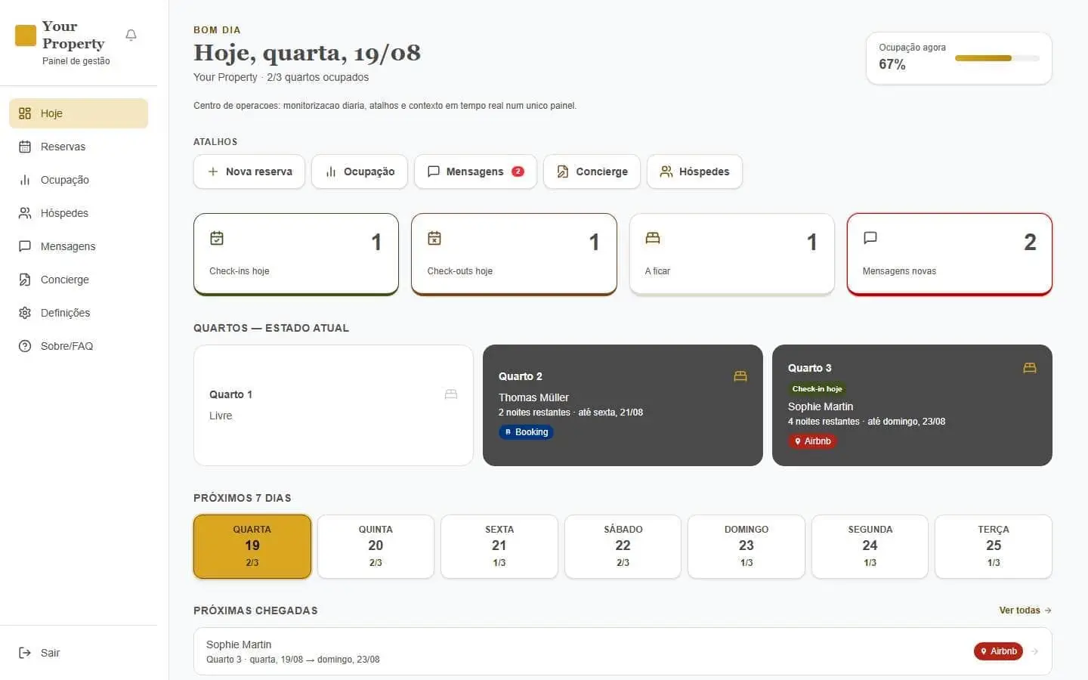Click the Nova reserva shortcut button
This screenshot has width=1088, height=680.
coord(249,172)
